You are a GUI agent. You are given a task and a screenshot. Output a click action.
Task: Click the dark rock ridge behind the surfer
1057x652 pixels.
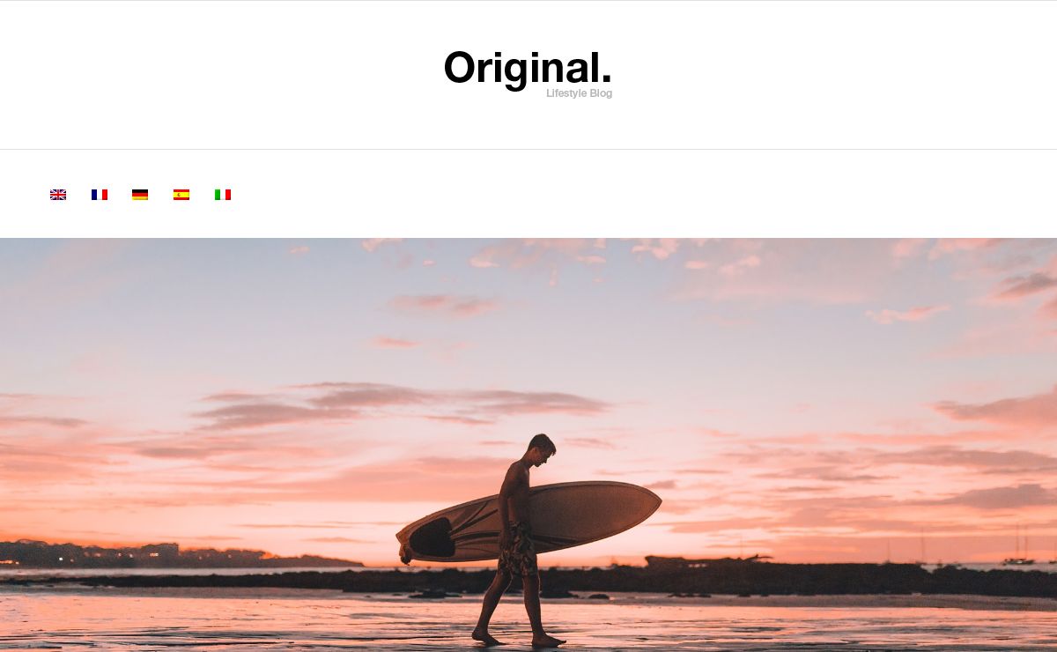coord(528,580)
